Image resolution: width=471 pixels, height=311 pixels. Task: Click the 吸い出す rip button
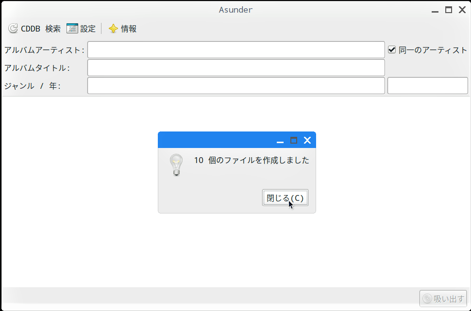pyautogui.click(x=443, y=299)
